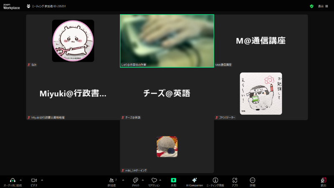Click the meeting ID text in header
This screenshot has width=334, height=188.
[49, 6]
